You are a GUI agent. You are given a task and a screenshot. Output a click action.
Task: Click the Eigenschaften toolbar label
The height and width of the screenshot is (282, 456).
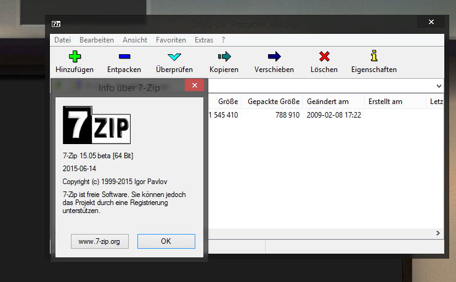(374, 70)
